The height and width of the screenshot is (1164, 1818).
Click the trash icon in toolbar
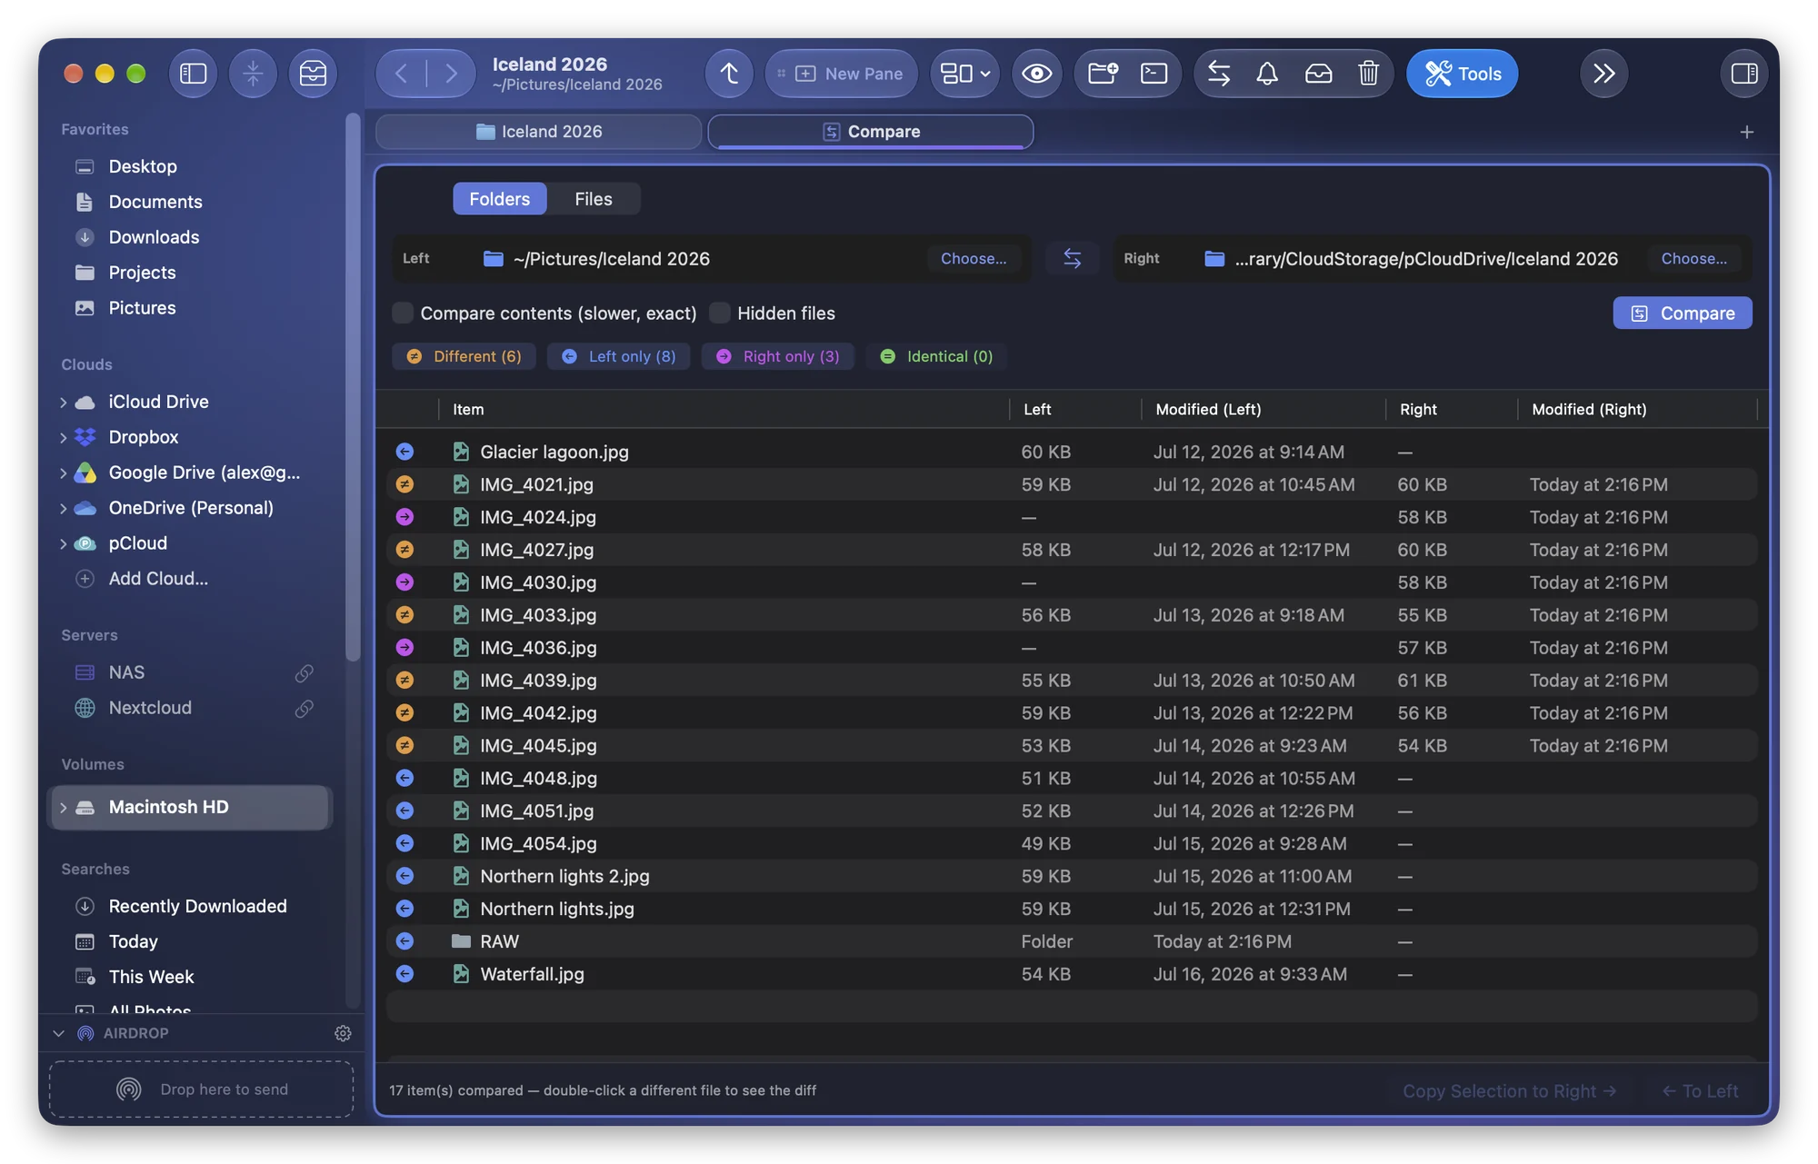[x=1368, y=74]
